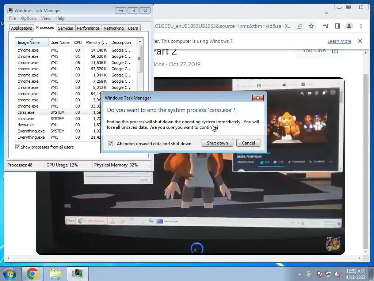Dismiss the Windows 7 notification bar
The image size is (374, 281).
(360, 41)
